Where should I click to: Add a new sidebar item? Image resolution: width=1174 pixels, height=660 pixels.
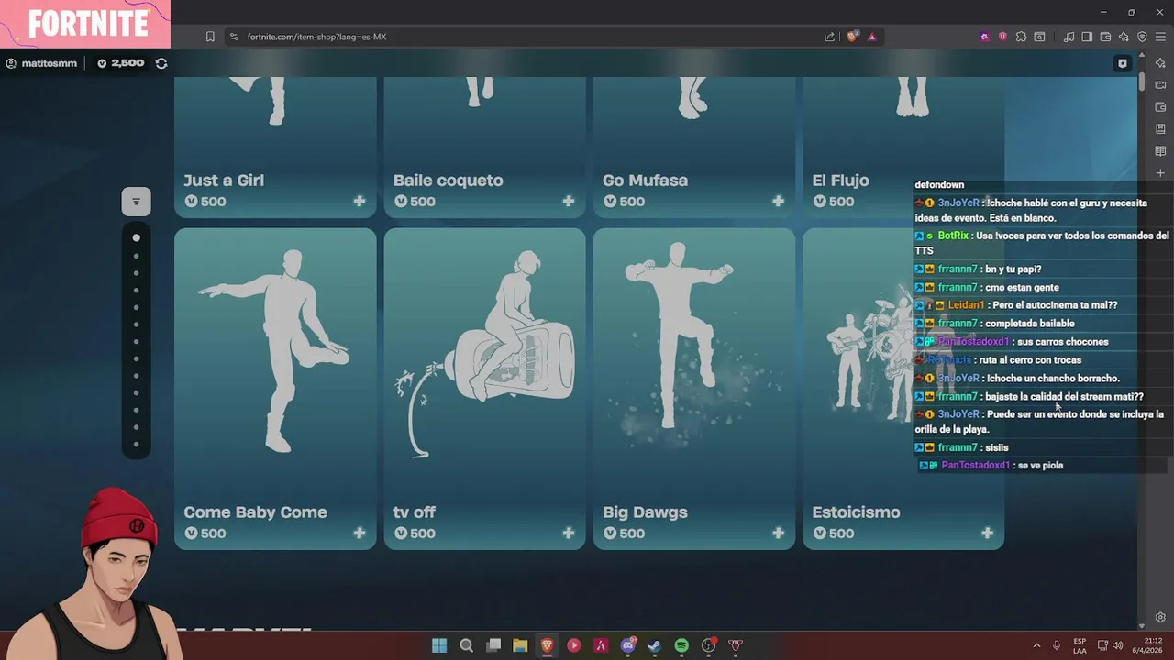click(x=1160, y=173)
